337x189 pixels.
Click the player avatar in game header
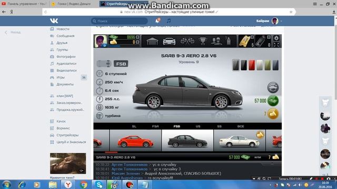point(101,41)
